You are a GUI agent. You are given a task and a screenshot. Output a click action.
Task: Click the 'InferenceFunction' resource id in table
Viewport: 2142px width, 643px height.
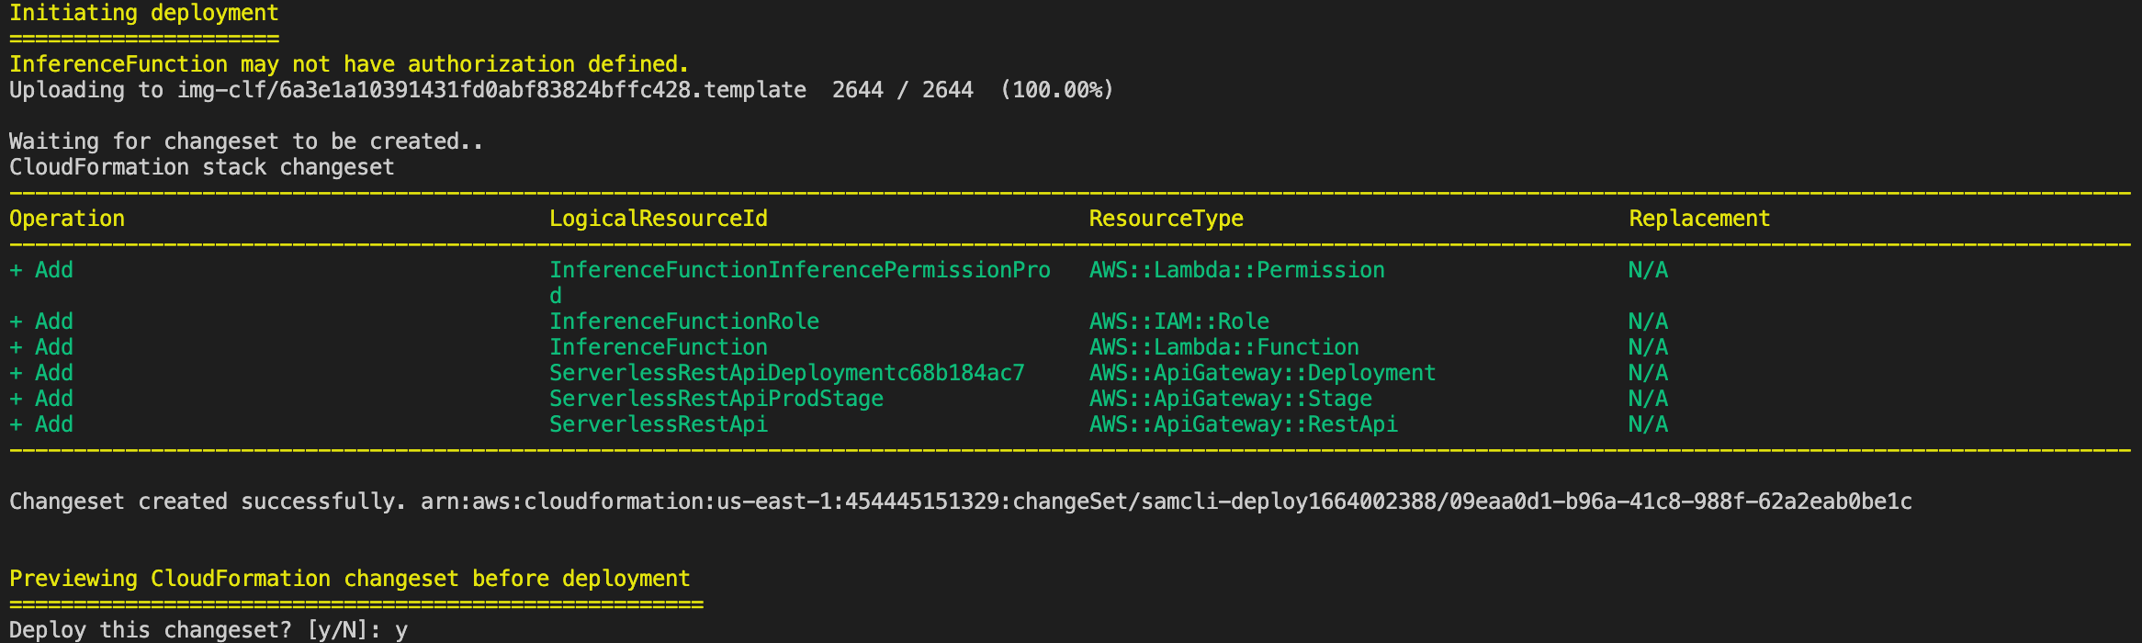tap(659, 347)
